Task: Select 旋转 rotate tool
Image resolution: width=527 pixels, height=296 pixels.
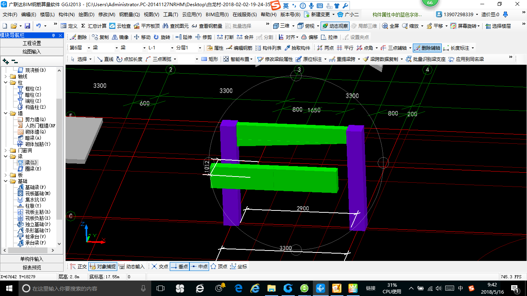Action: click(162, 37)
